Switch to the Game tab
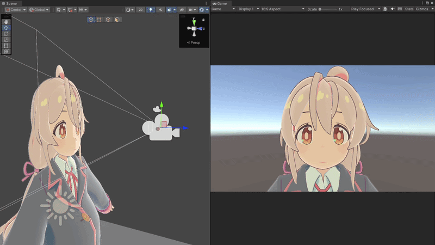This screenshot has width=435, height=245. point(220,3)
